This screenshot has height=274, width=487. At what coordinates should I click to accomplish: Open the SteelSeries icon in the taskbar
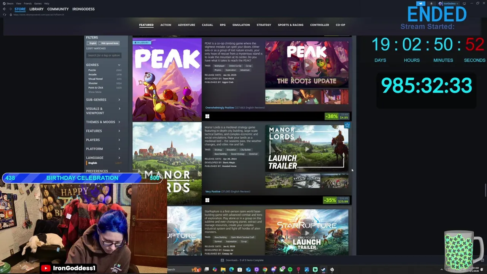tap(332, 269)
